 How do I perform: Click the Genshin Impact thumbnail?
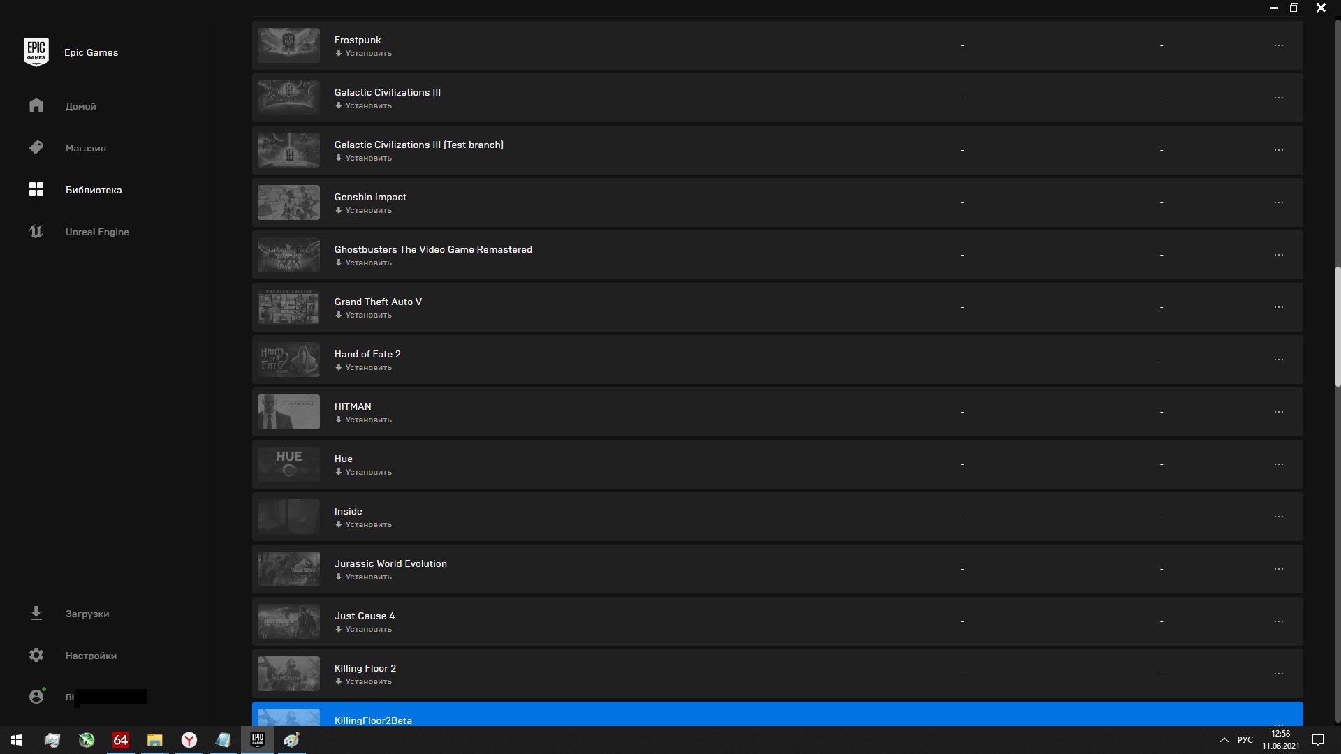coord(288,202)
